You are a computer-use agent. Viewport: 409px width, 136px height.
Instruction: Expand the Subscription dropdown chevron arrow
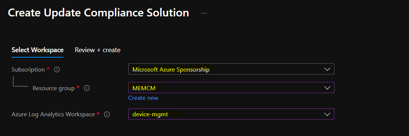pos(327,69)
